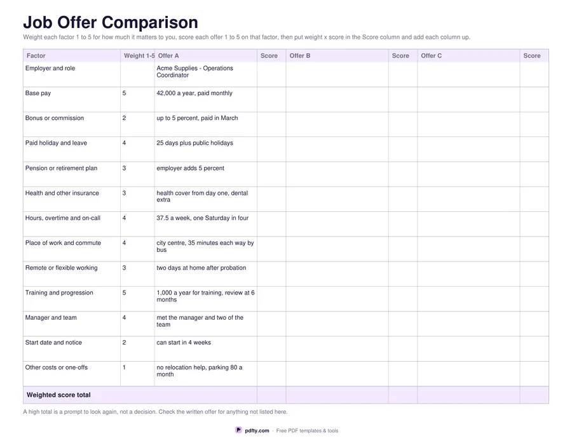This screenshot has width=572, height=441.
Task: Click the 'Base pay' row label
Action: coord(38,93)
